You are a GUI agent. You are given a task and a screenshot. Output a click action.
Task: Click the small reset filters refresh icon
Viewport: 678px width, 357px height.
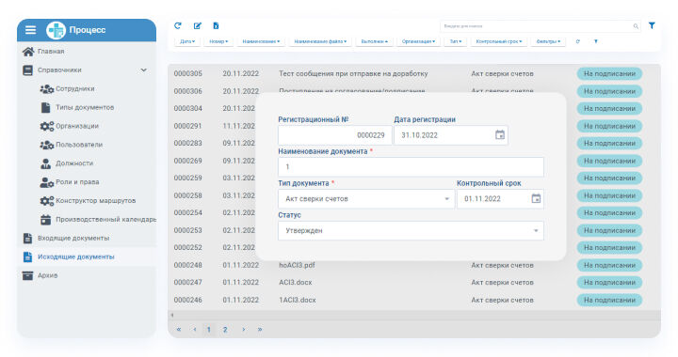[577, 41]
